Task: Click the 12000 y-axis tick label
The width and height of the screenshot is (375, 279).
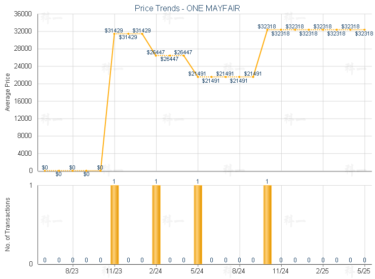Action: coord(23,119)
